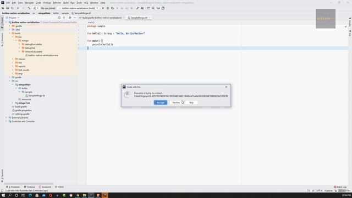
Task: Open the TODO tool window
Action: [59, 187]
